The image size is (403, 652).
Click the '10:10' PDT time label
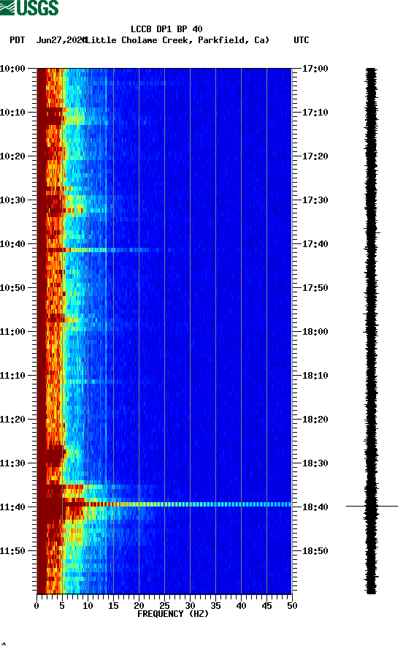point(12,113)
